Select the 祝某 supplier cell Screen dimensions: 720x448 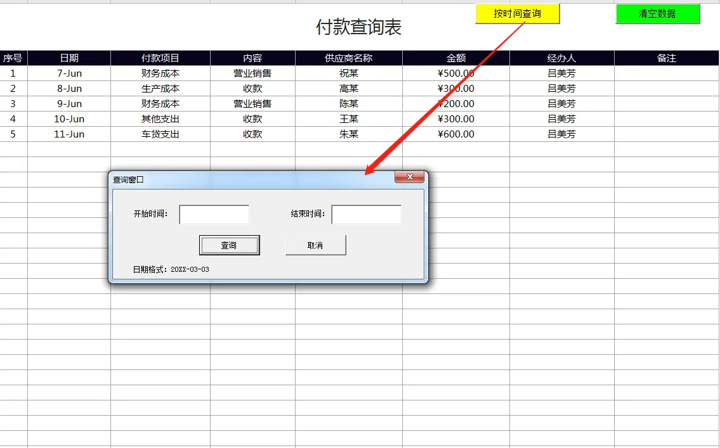[348, 73]
